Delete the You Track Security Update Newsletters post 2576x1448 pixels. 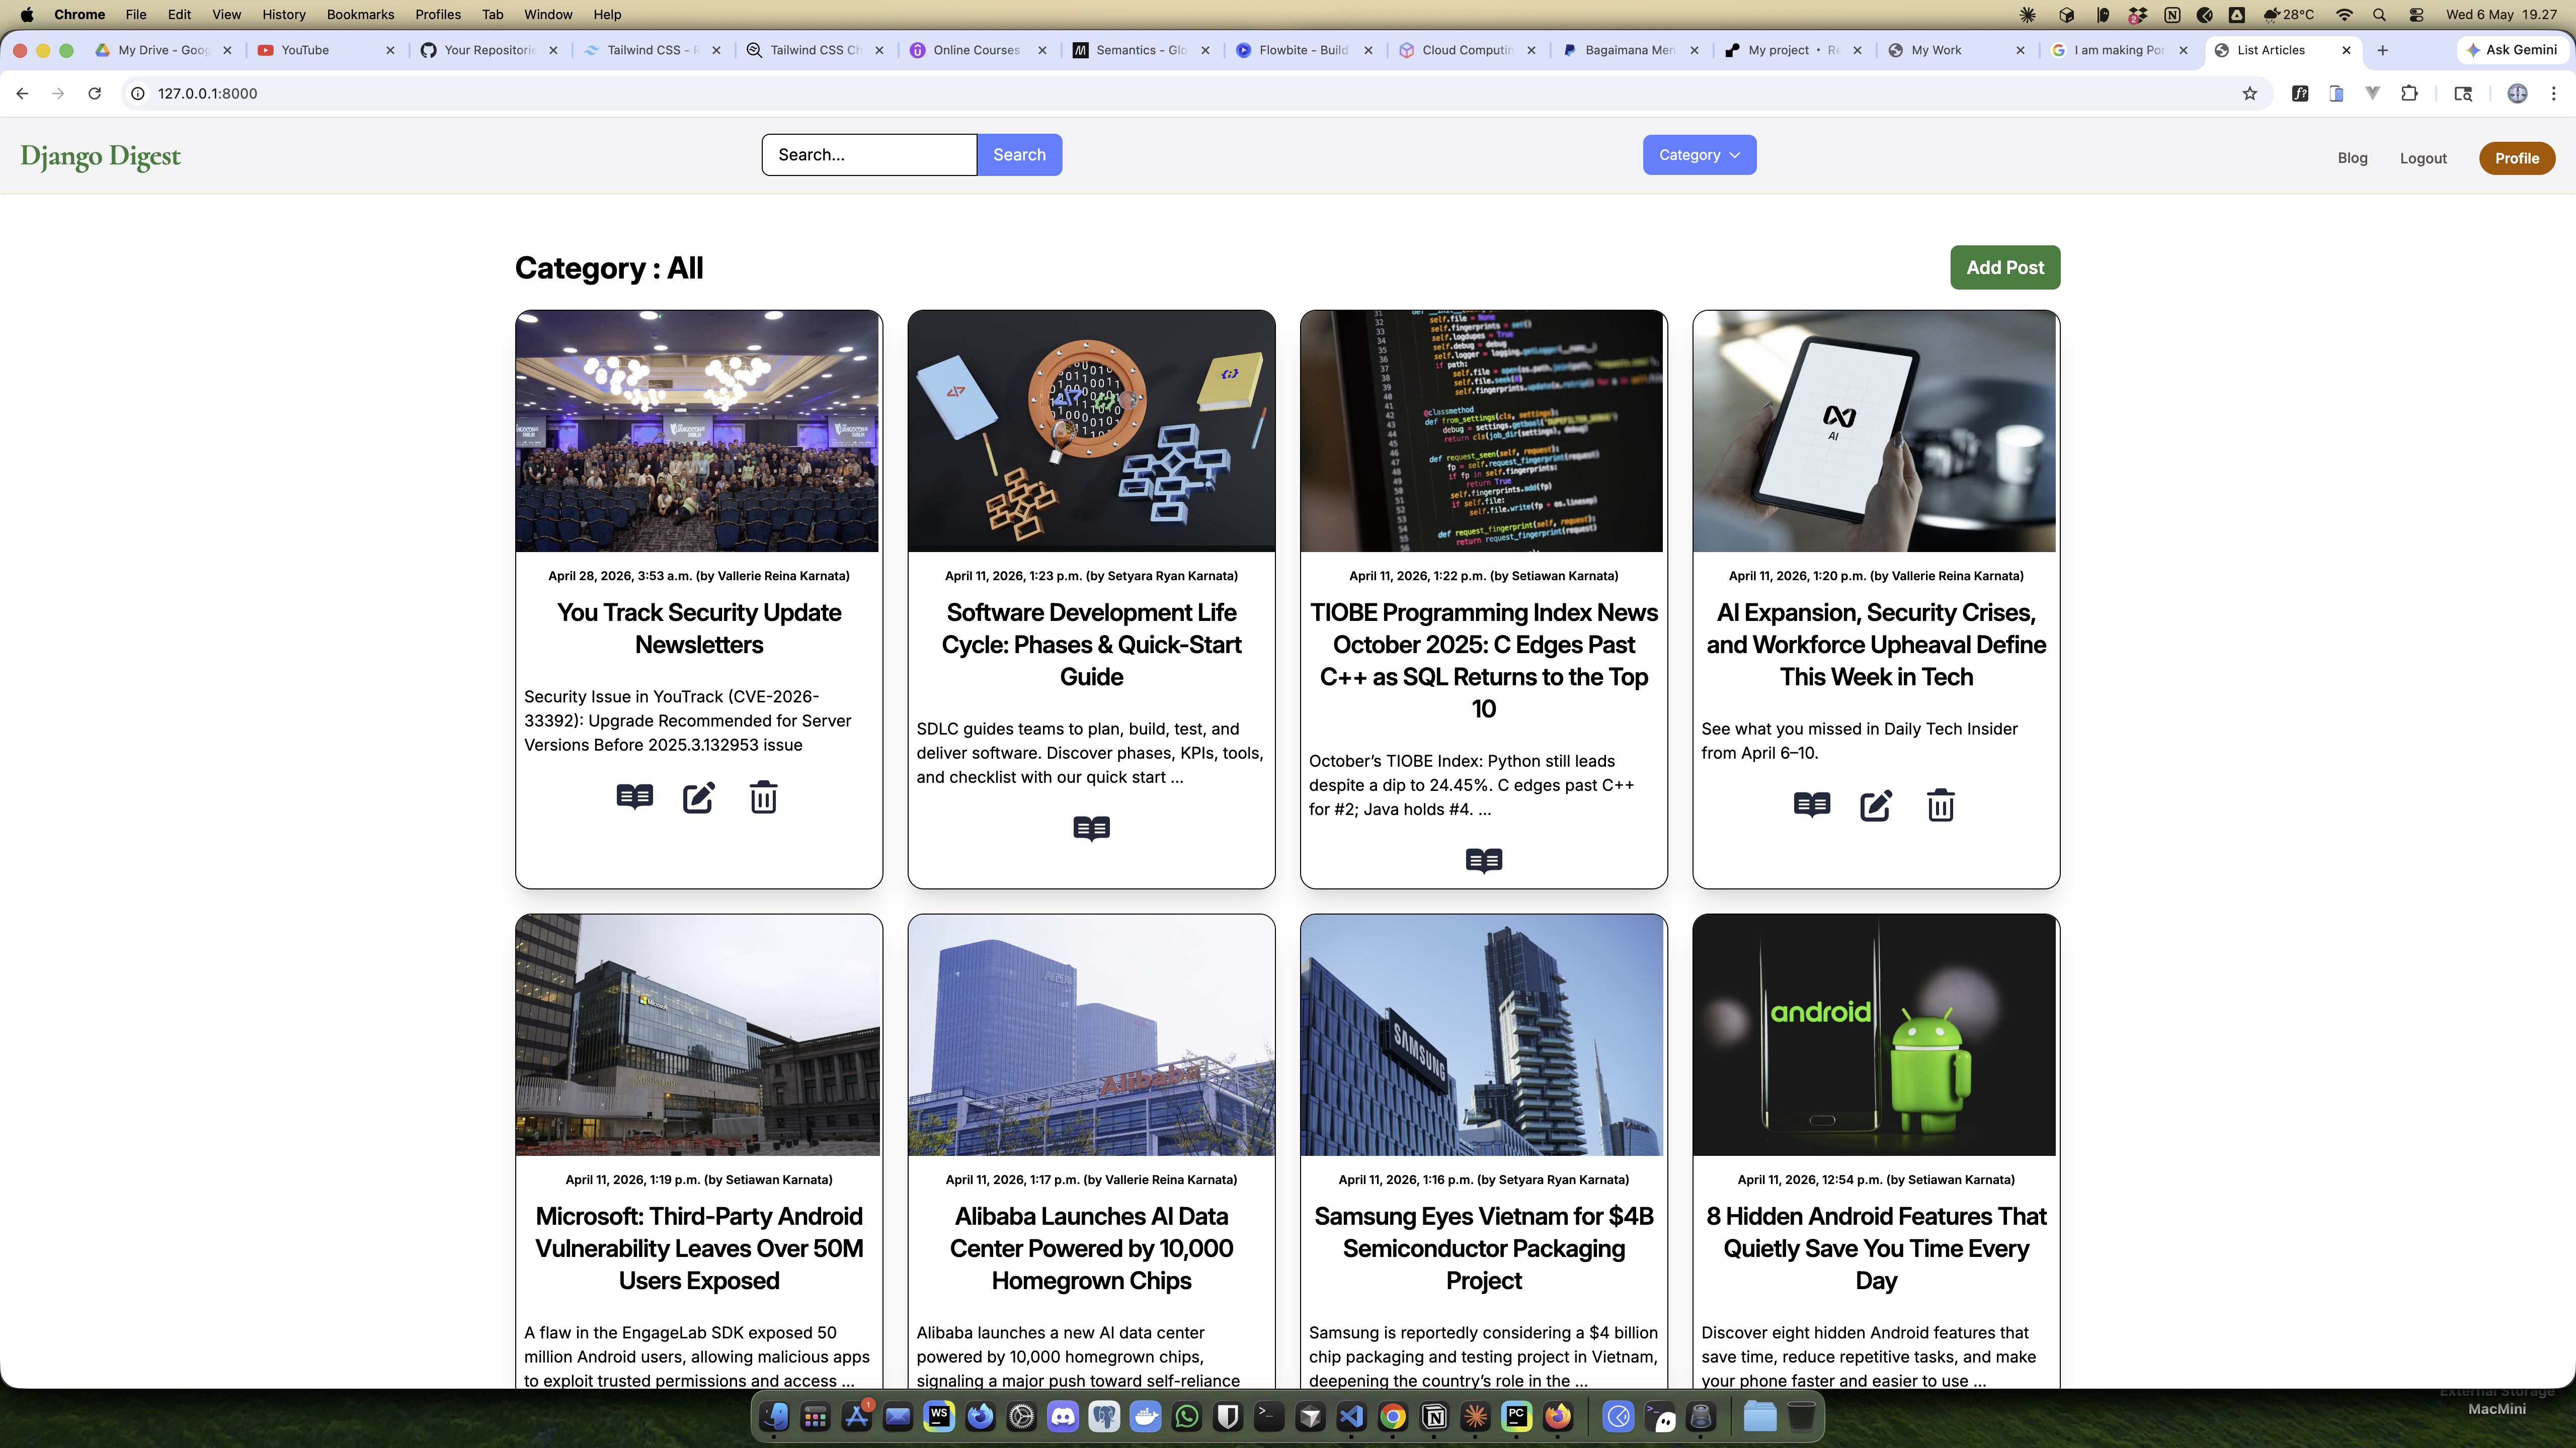763,797
